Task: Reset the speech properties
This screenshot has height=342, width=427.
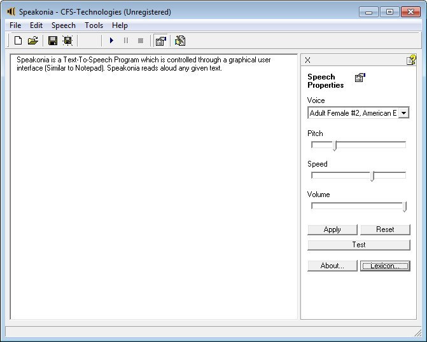Action: pos(385,229)
